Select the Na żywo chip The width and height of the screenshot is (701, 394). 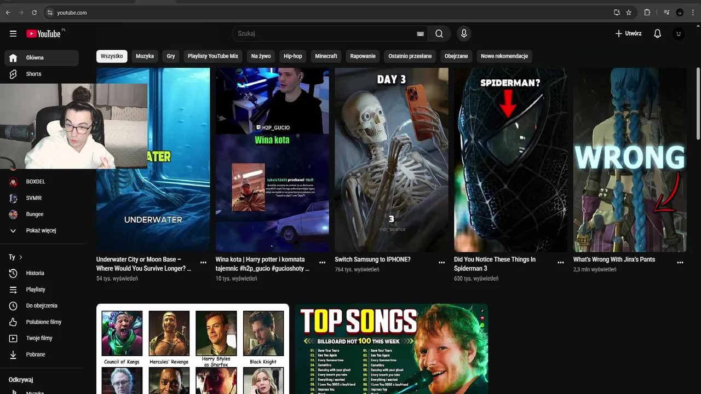[261, 56]
